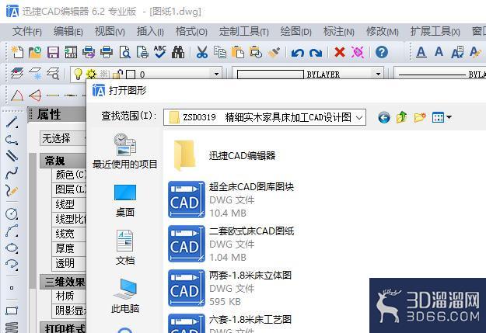Run ABC spell check
This screenshot has width=486, height=333.
click(x=160, y=52)
